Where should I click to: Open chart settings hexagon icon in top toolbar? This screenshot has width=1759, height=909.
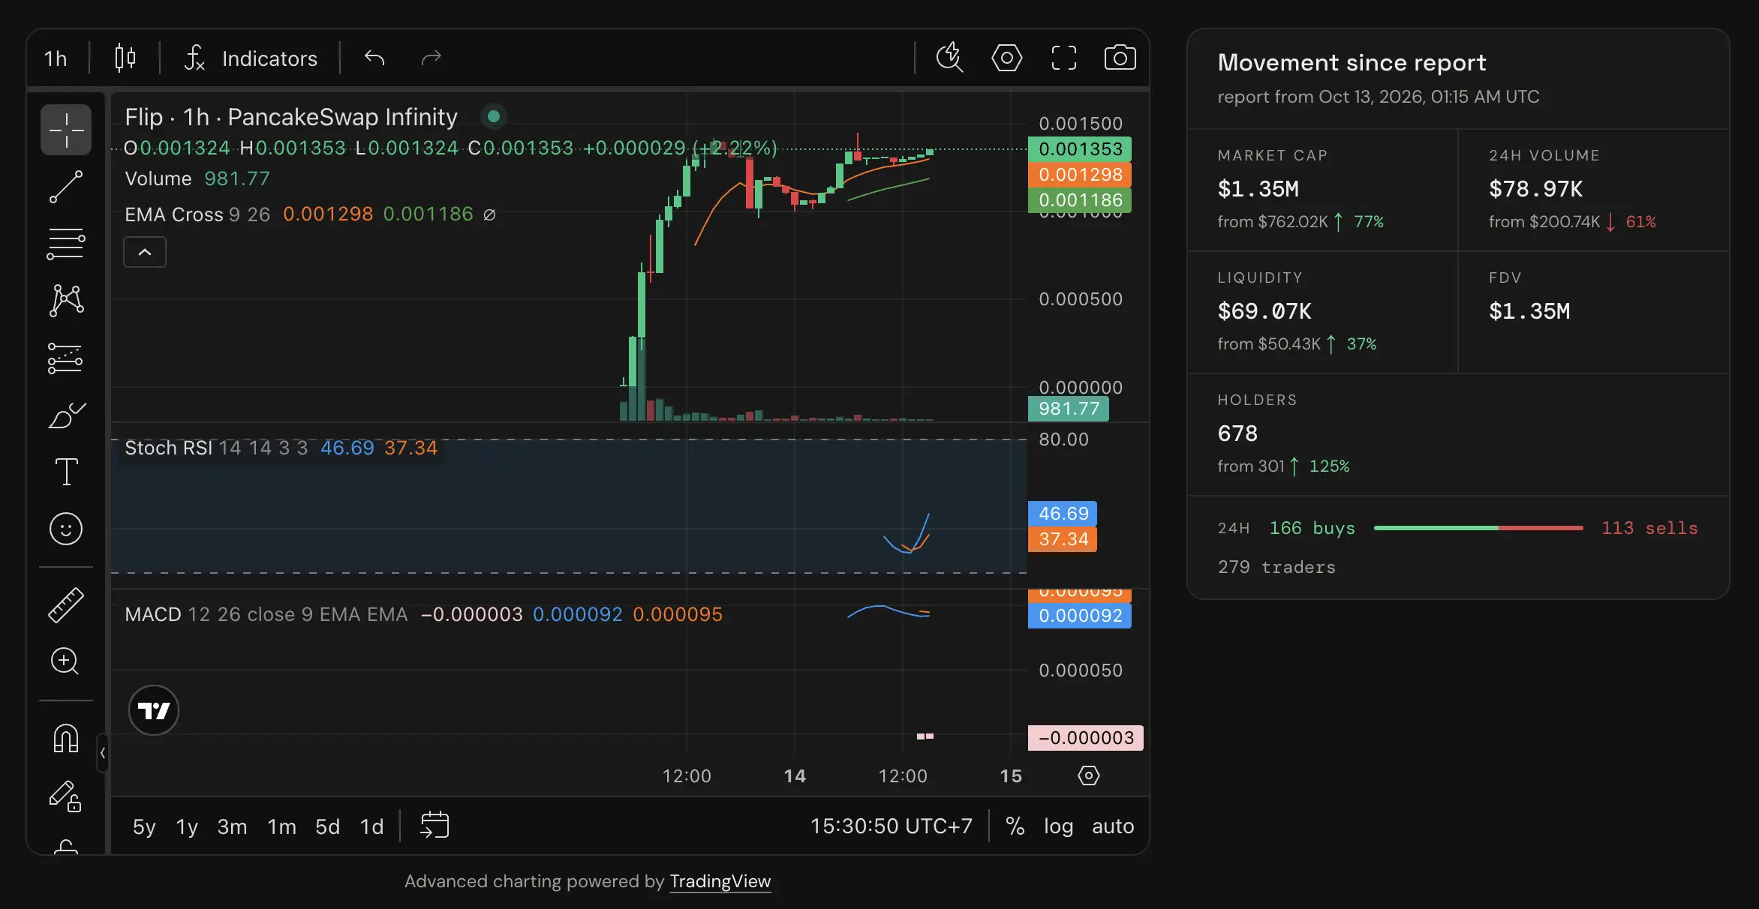tap(1006, 58)
